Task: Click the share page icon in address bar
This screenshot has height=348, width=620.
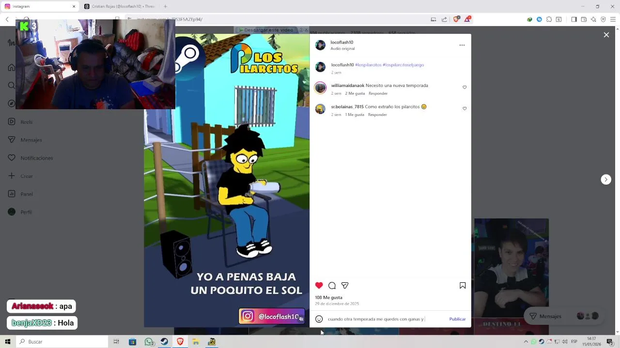Action: (x=444, y=19)
